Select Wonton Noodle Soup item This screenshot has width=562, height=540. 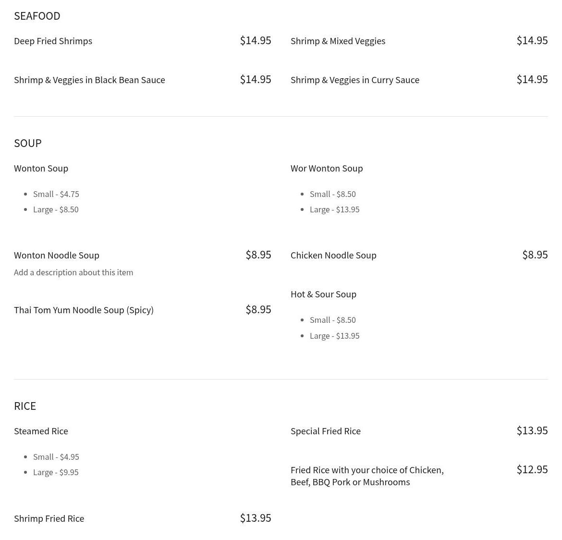pyautogui.click(x=57, y=256)
